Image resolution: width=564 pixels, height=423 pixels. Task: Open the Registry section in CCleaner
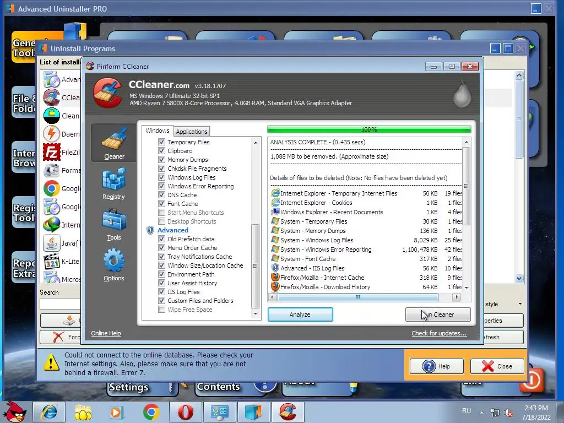pos(113,183)
